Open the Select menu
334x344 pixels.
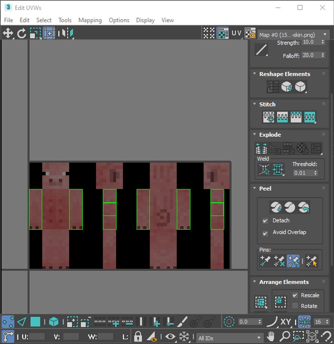coord(44,20)
